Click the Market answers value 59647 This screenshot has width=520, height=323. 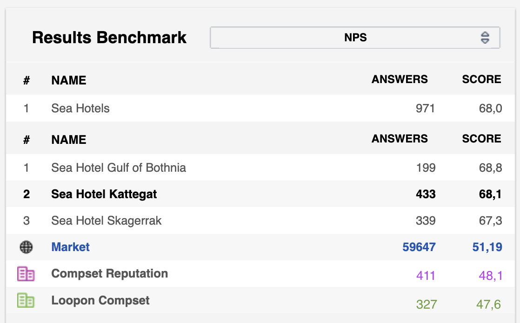tap(419, 247)
